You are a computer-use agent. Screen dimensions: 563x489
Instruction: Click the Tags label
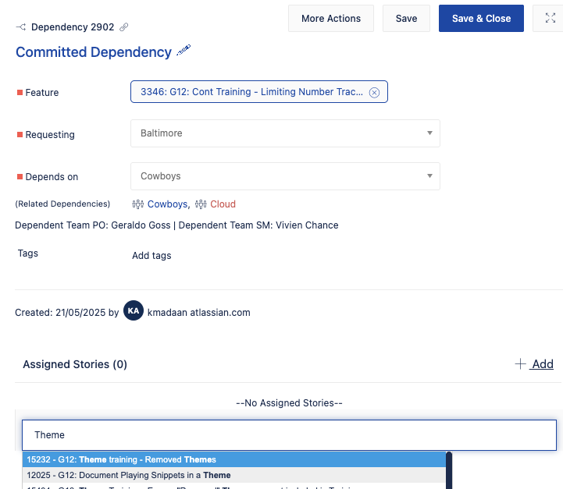pos(27,253)
